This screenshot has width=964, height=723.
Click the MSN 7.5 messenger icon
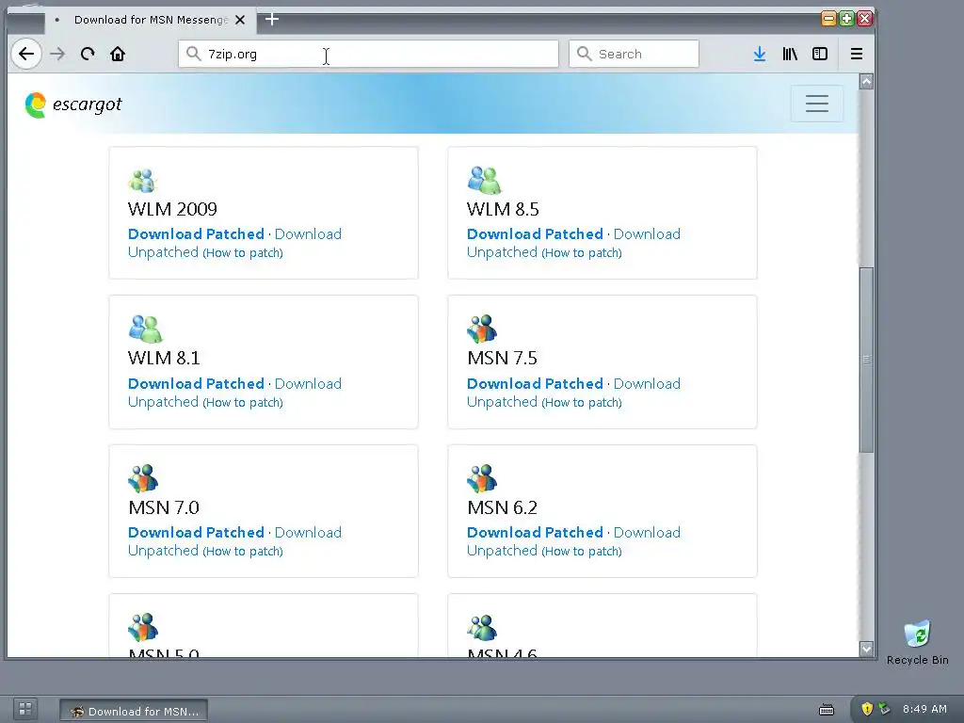482,329
